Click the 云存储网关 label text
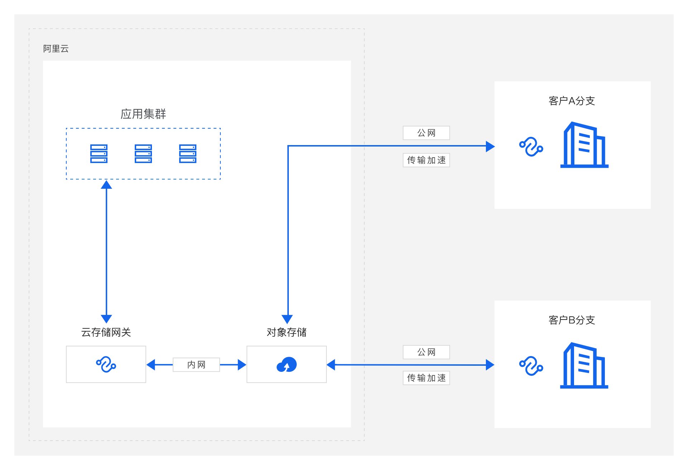Image resolution: width=688 pixels, height=470 pixels. coord(106,332)
